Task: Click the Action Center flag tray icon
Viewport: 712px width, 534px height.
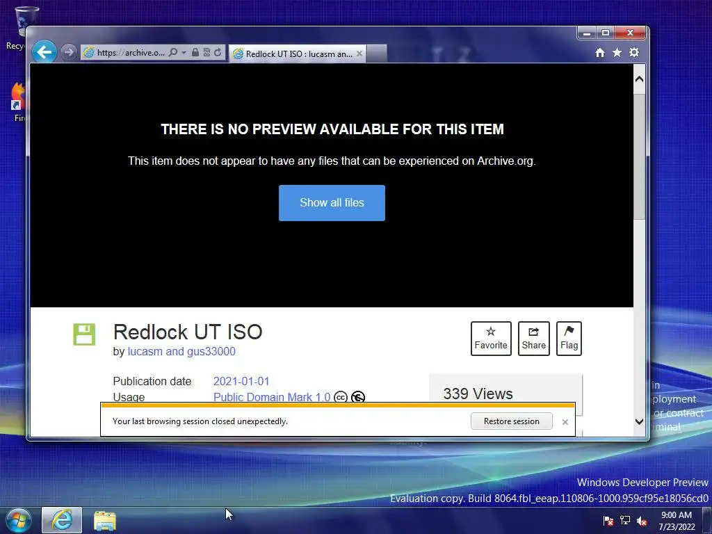Action: 608,521
